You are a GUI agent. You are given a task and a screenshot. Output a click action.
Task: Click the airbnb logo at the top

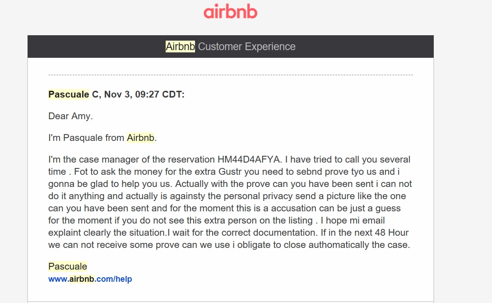tap(230, 12)
